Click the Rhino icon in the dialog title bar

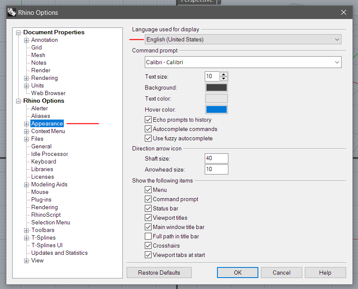[12, 12]
